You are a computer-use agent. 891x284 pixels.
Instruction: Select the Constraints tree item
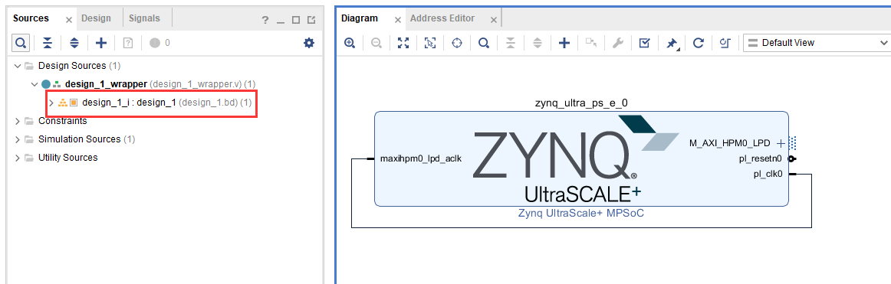pyautogui.click(x=63, y=121)
